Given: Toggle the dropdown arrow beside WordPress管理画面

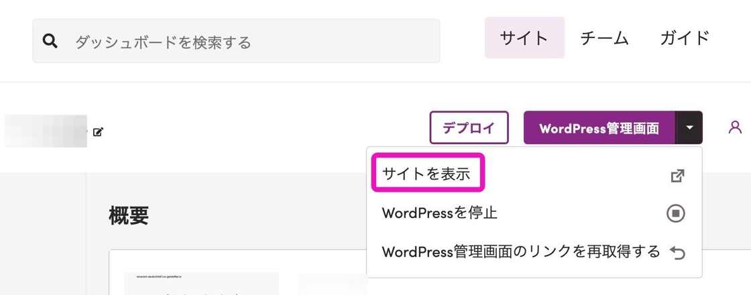Looking at the screenshot, I should [689, 128].
